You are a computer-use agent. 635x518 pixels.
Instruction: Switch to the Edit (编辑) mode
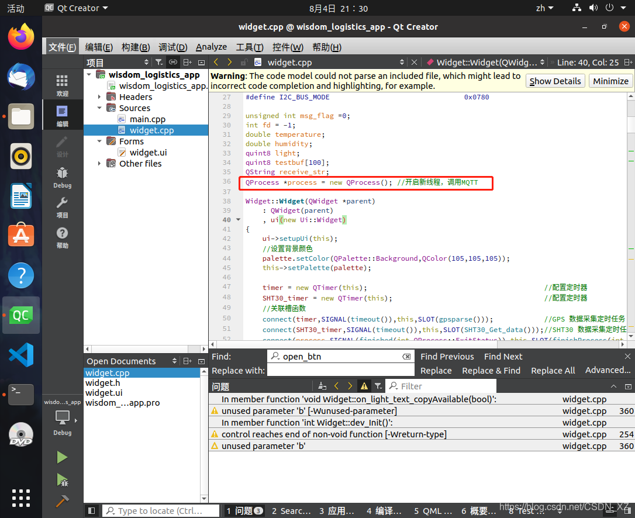(x=62, y=116)
